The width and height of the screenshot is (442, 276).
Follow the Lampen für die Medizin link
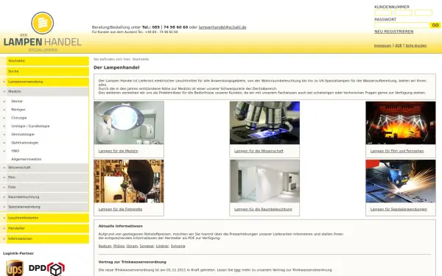(x=118, y=151)
